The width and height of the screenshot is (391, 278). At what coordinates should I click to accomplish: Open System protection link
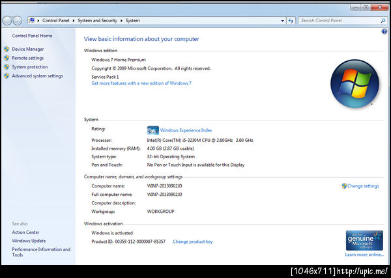(x=30, y=67)
